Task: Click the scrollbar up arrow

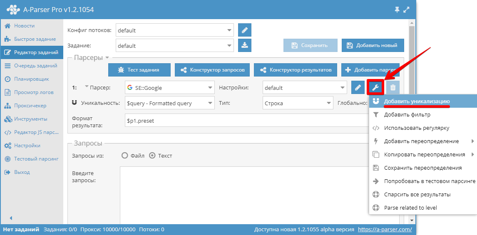Action: [412, 23]
